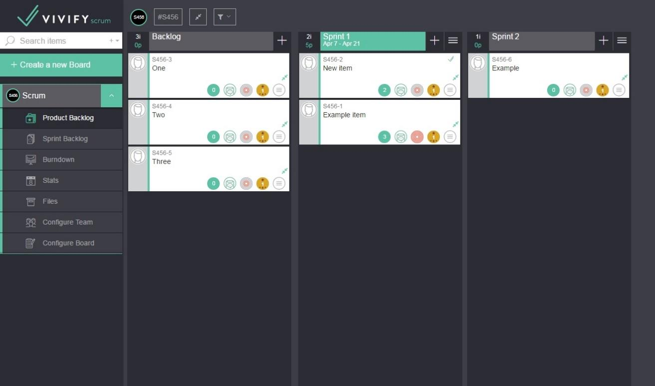Open Sprint Backlog view
This screenshot has width=655, height=386.
point(62,139)
